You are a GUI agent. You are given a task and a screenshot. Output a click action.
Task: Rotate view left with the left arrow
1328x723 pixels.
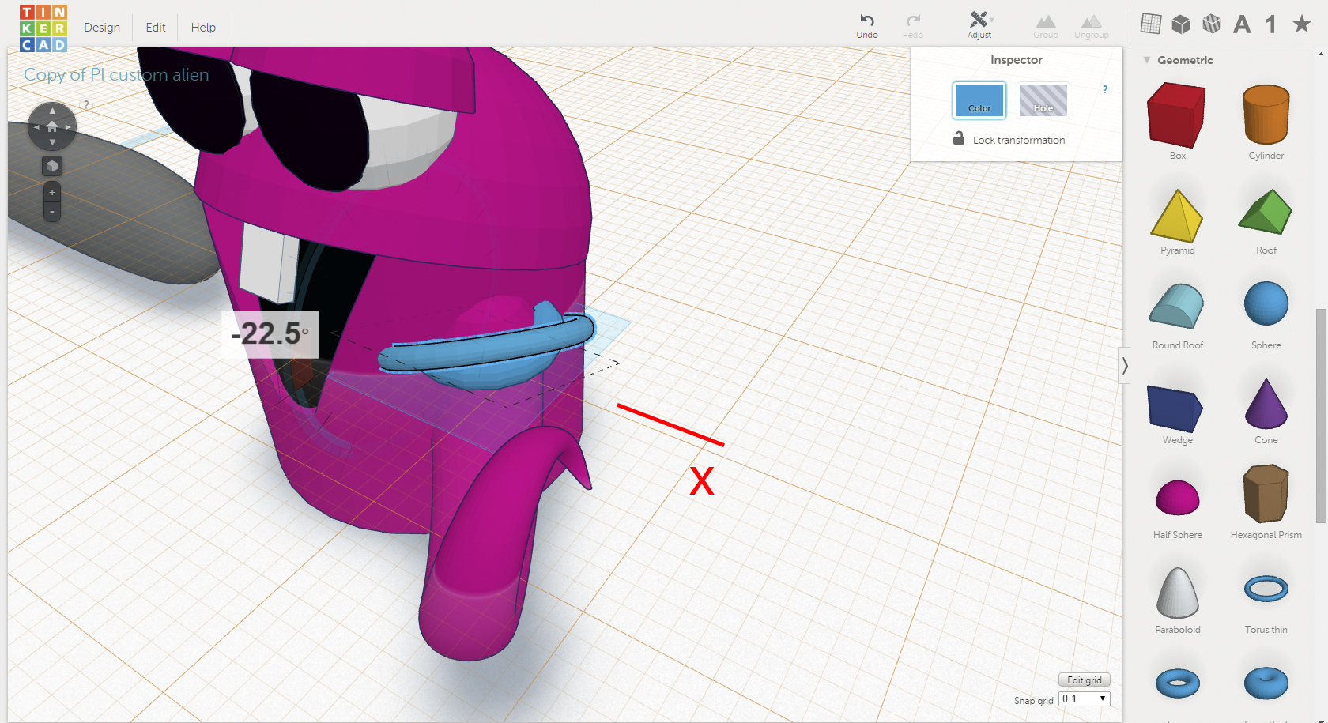pyautogui.click(x=36, y=127)
